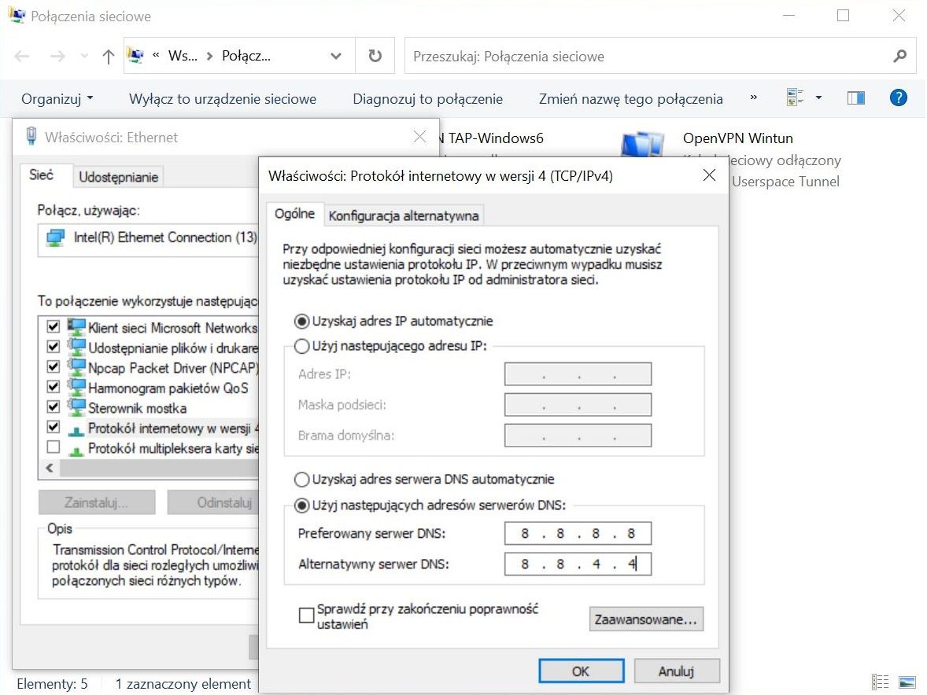Image resolution: width=927 pixels, height=695 pixels.
Task: Click the address bar network folder icon
Action: (137, 56)
